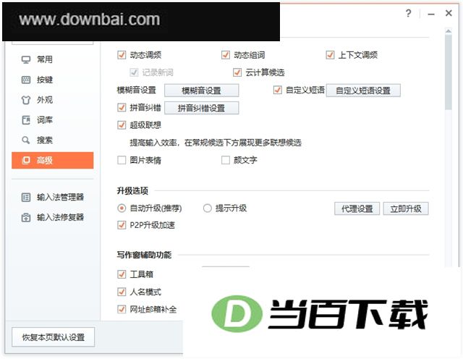This screenshot has height=359, width=463.
Task: Click the 升级选项 section heading
Action: click(x=132, y=191)
